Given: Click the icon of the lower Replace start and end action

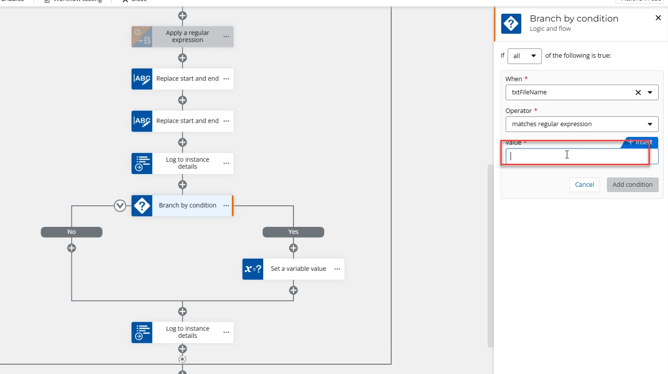Looking at the screenshot, I should click(x=142, y=121).
